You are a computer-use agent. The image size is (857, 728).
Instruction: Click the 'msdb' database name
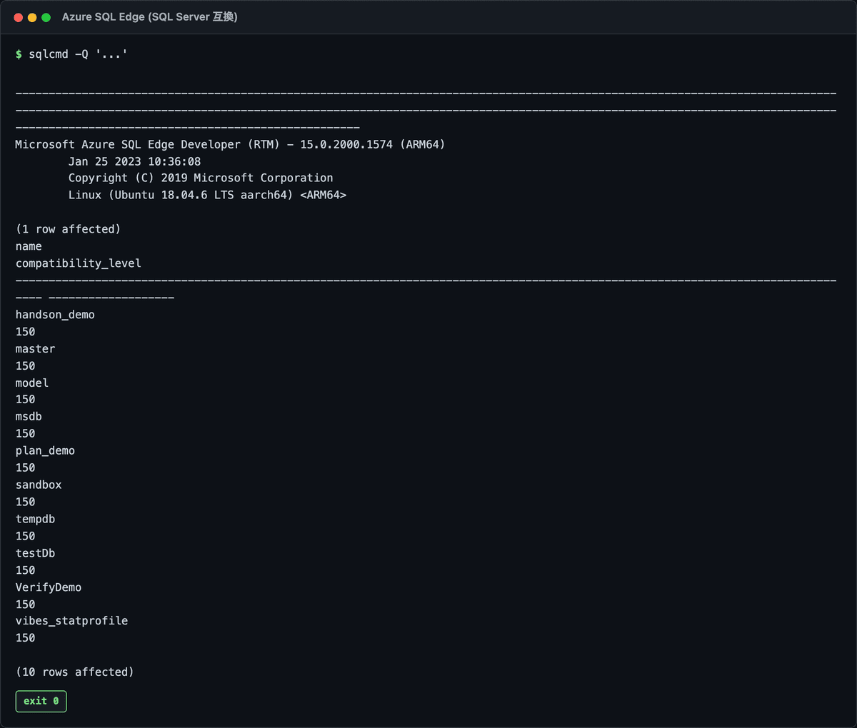tap(29, 417)
